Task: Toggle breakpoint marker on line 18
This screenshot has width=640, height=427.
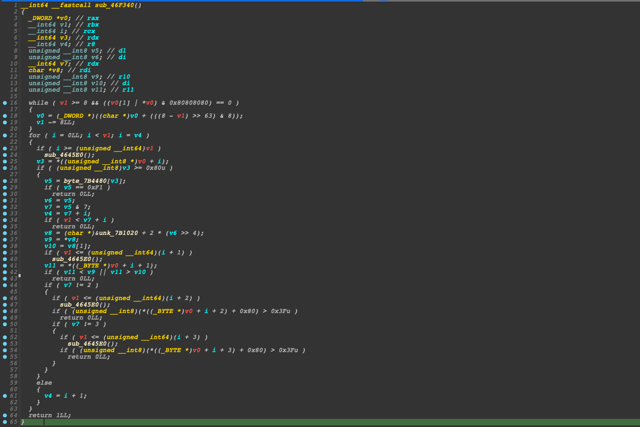Action: (x=5, y=116)
